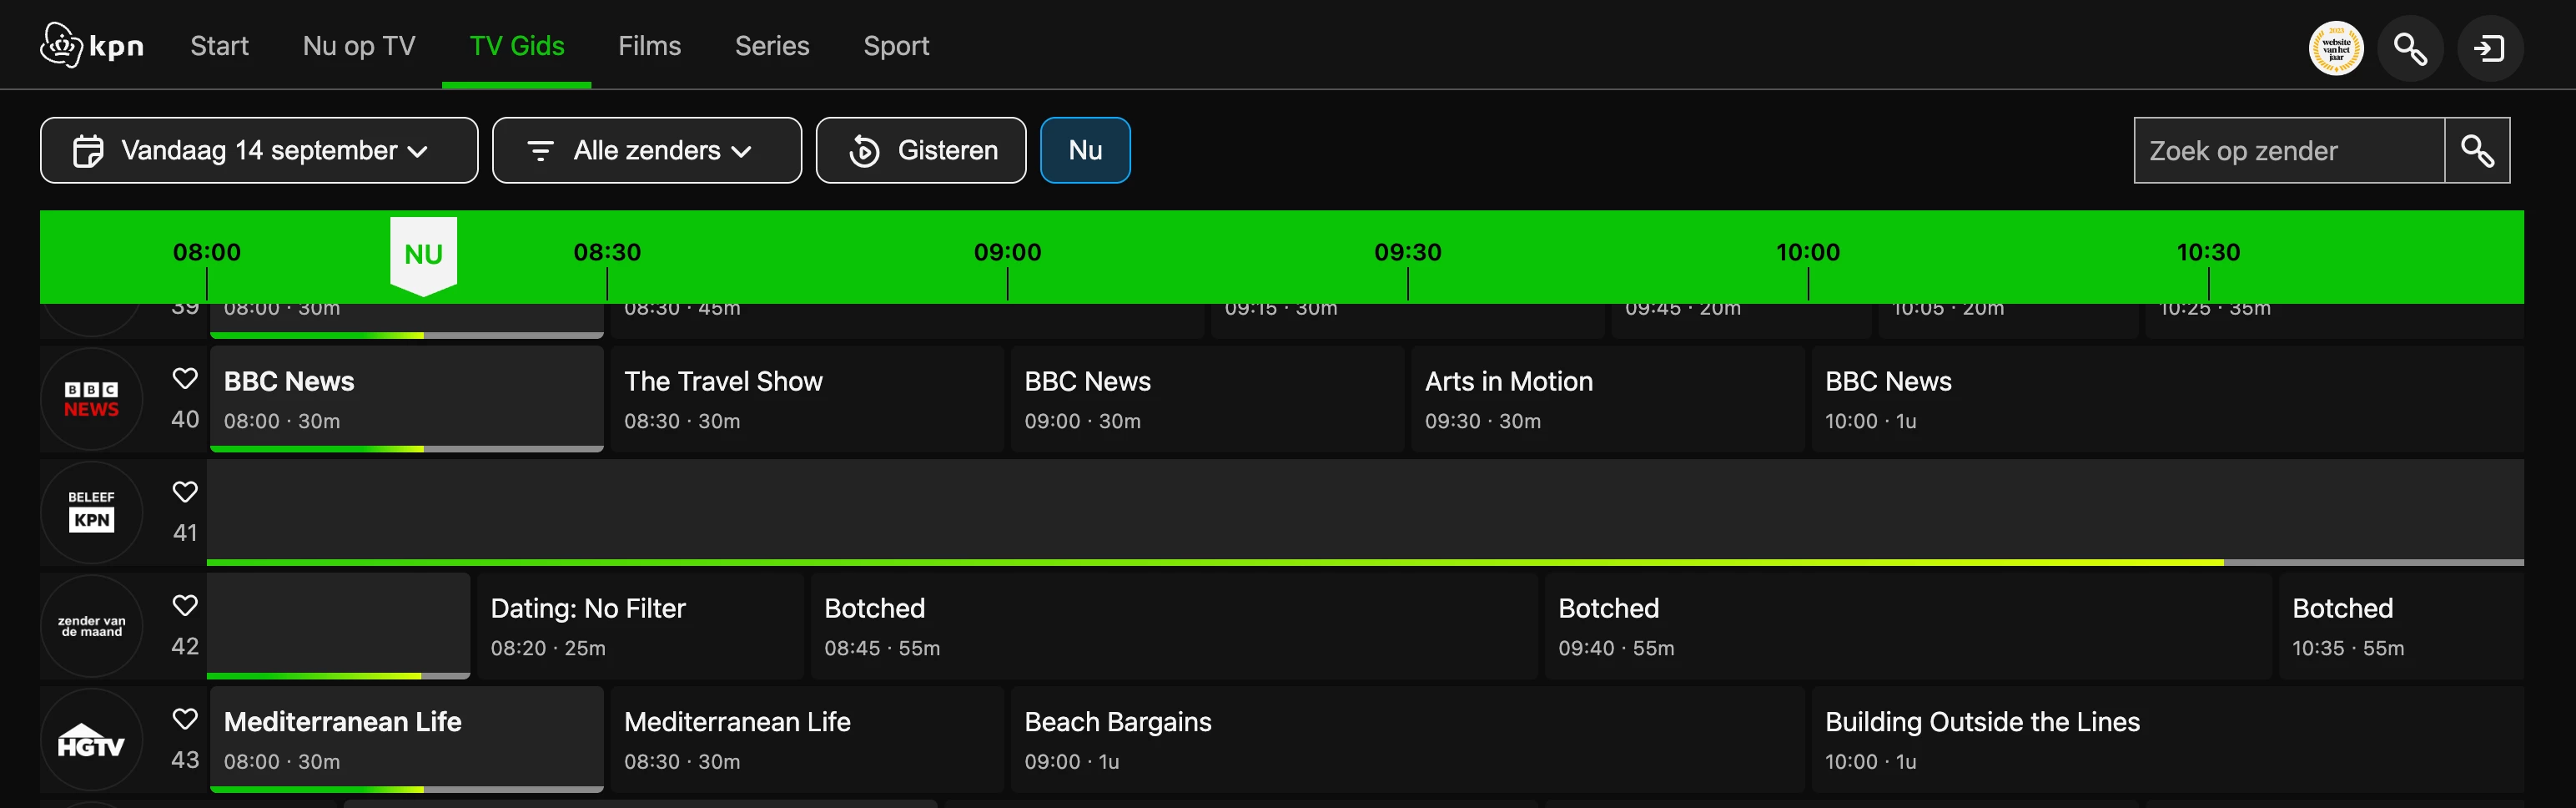Favorite BBC News channel 40 with heart

tap(185, 378)
